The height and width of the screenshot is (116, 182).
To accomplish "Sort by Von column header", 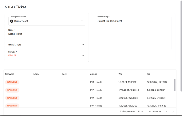I will tap(120, 74).
